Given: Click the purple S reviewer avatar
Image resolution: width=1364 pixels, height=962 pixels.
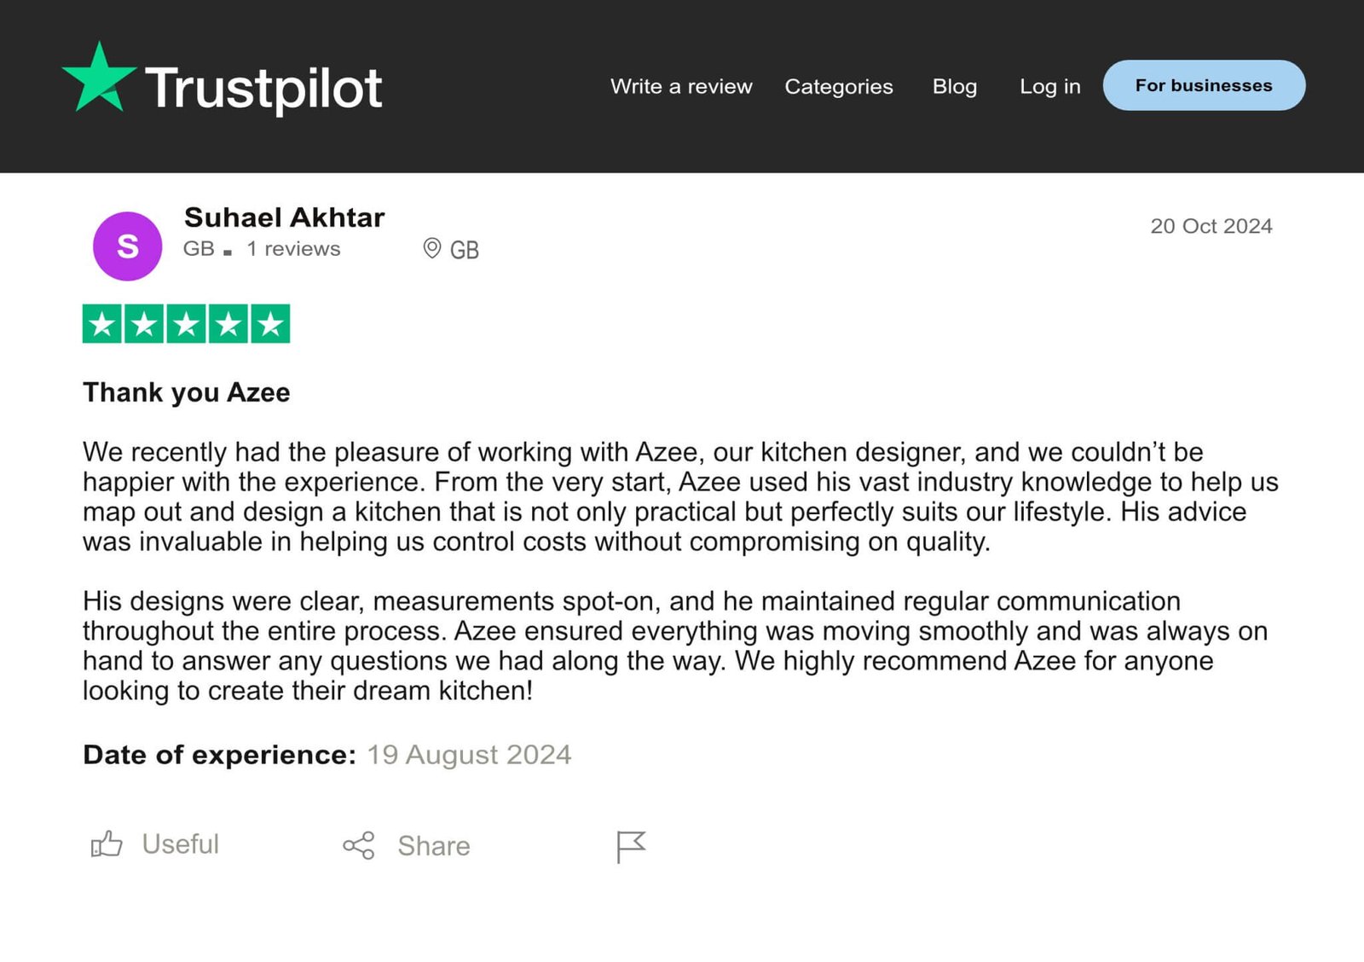Looking at the screenshot, I should pyautogui.click(x=127, y=246).
